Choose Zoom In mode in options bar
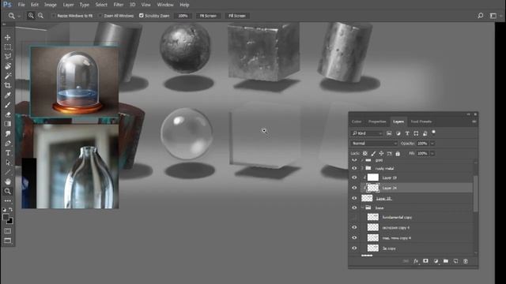 click(31, 16)
